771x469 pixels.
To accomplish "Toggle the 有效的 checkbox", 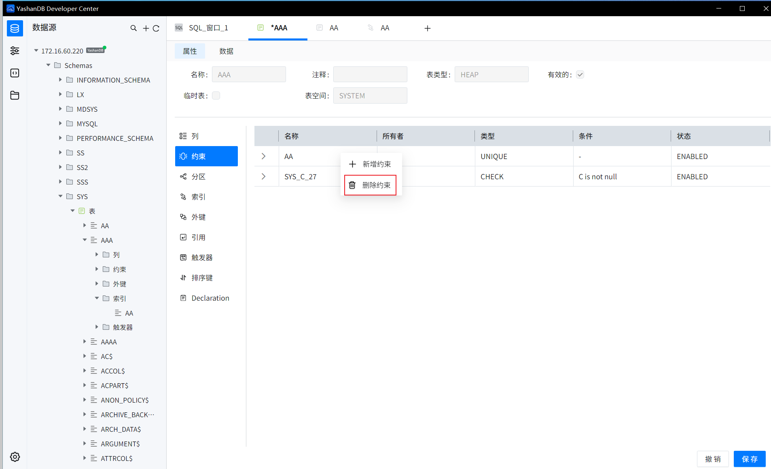I will click(580, 74).
